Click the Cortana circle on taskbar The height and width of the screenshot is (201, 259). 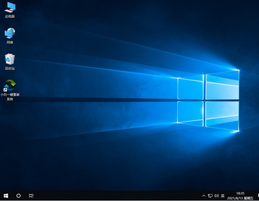click(18, 196)
